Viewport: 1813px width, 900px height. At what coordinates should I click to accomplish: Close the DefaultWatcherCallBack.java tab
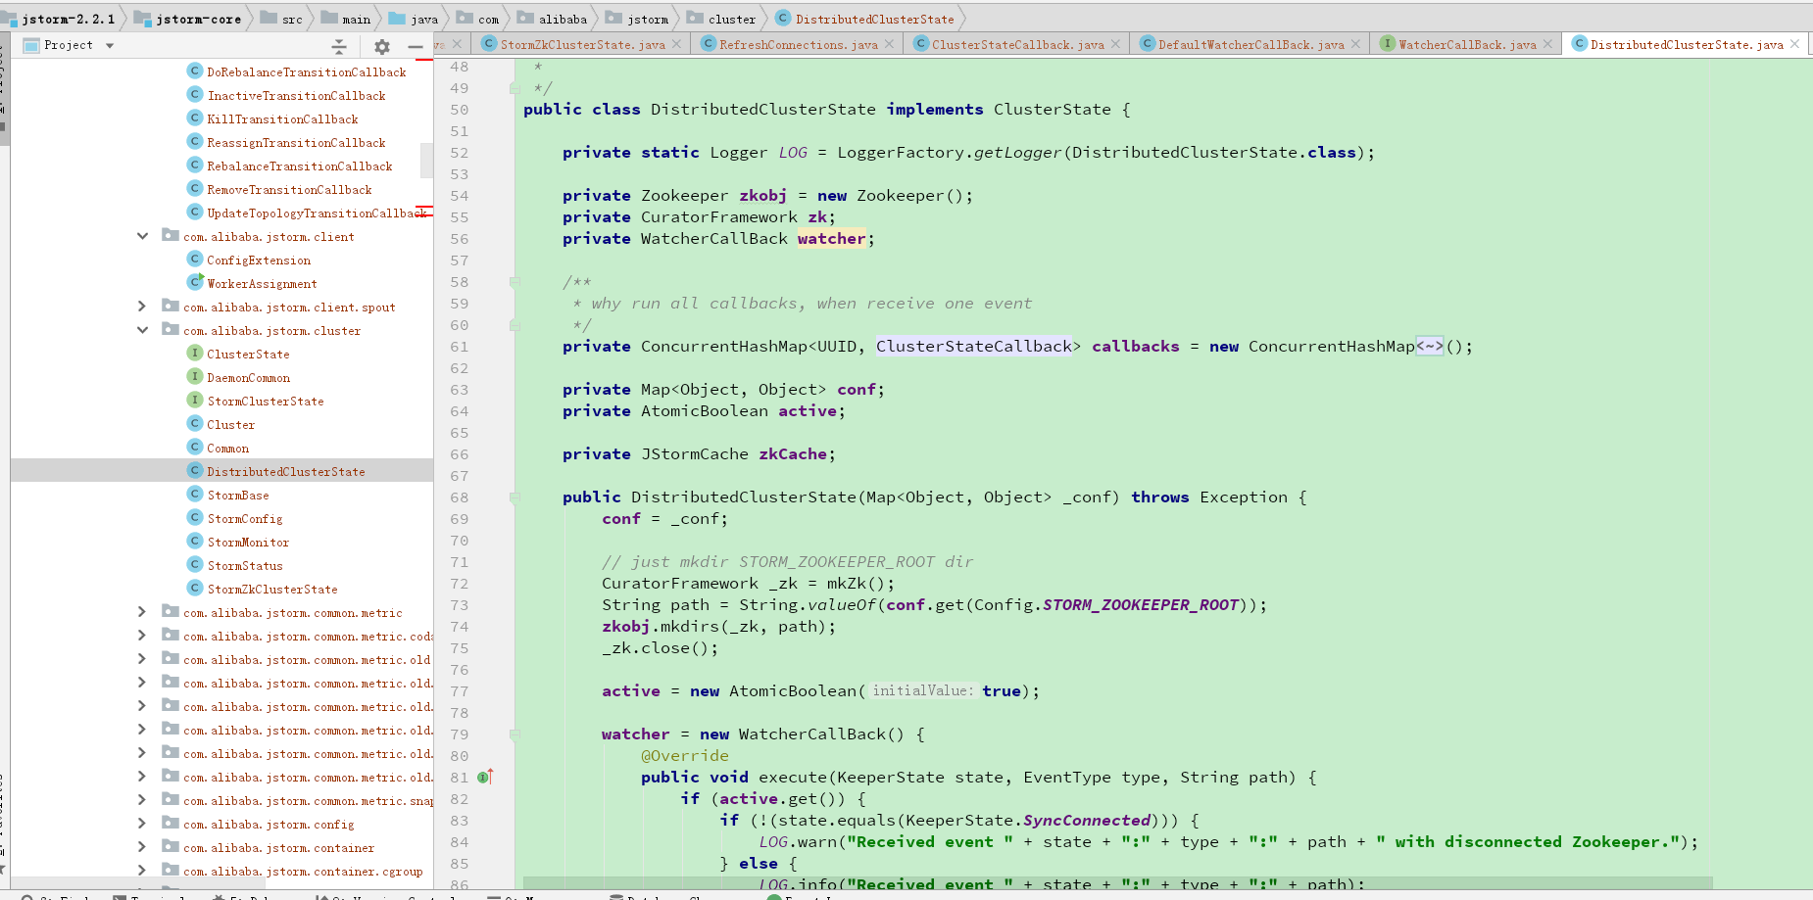point(1355,44)
